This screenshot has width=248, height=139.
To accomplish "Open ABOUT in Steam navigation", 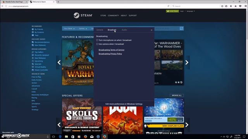I will pyautogui.click(x=124, y=15).
